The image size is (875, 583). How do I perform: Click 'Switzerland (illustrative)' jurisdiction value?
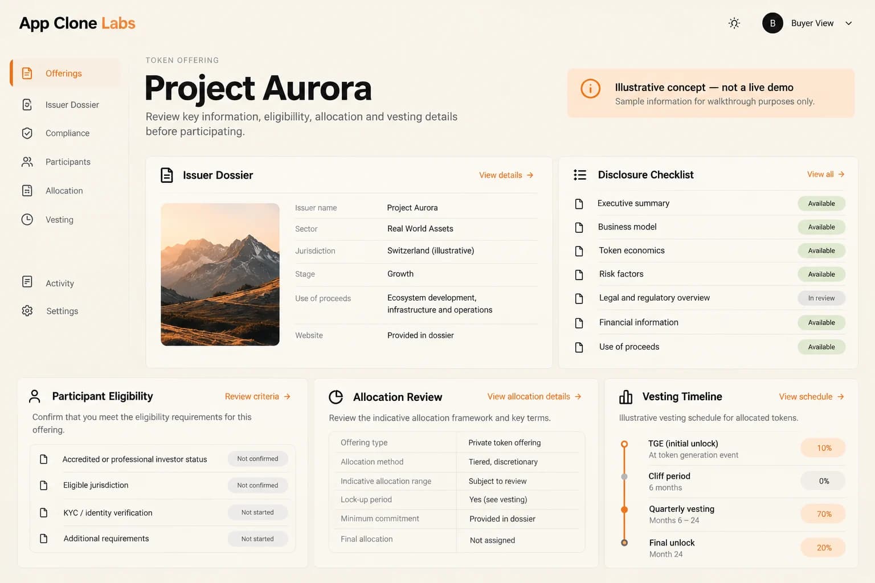pos(431,251)
